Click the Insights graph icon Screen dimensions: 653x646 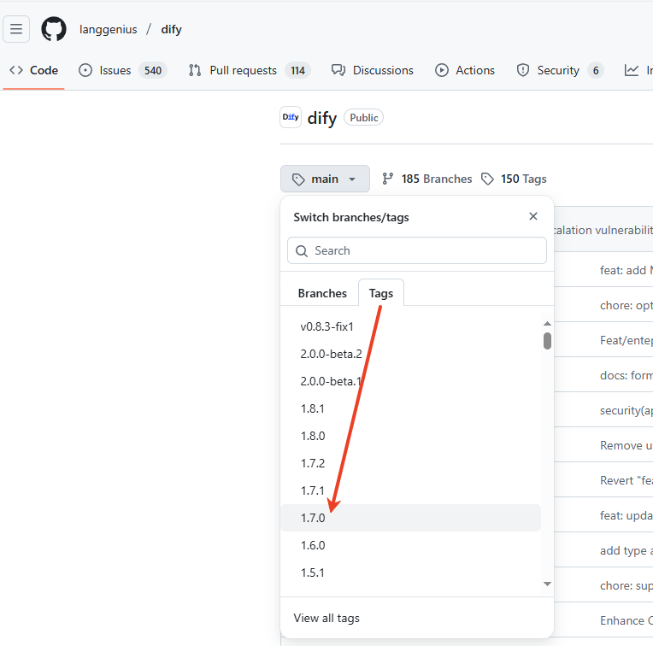[x=632, y=70]
